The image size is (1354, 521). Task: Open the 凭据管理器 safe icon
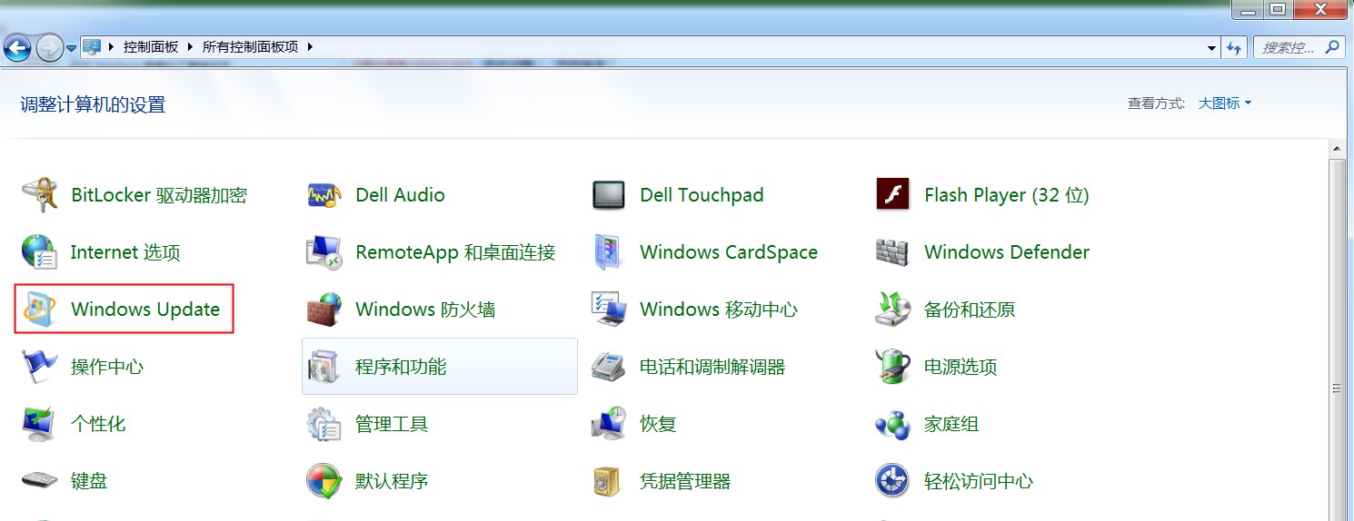pyautogui.click(x=607, y=481)
